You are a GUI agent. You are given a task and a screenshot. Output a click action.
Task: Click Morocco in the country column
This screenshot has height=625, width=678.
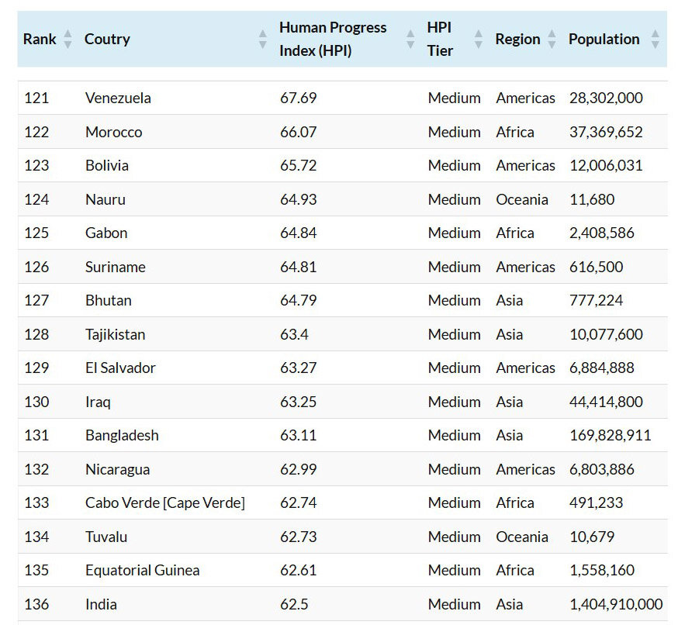click(x=114, y=132)
